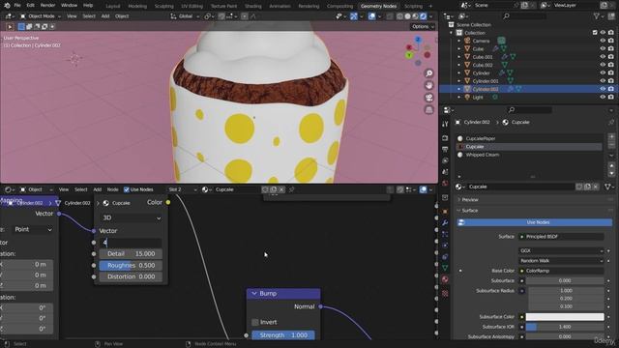The width and height of the screenshot is (619, 348).
Task: Open the Random Walk subsurface method dropdown
Action: click(561, 261)
